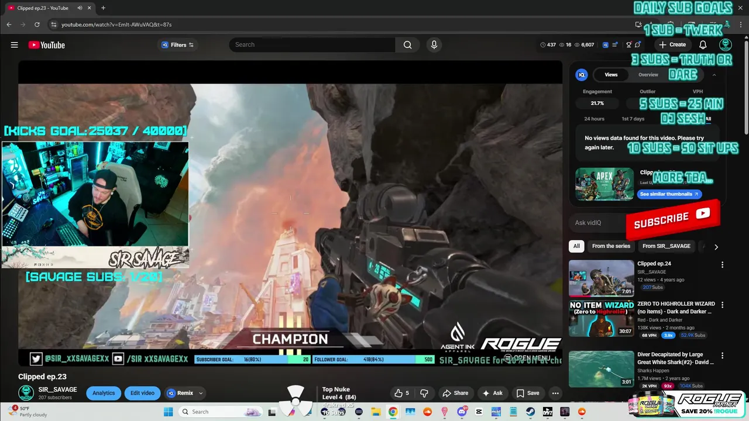
Task: Go to the YouTube home logo
Action: (46, 45)
